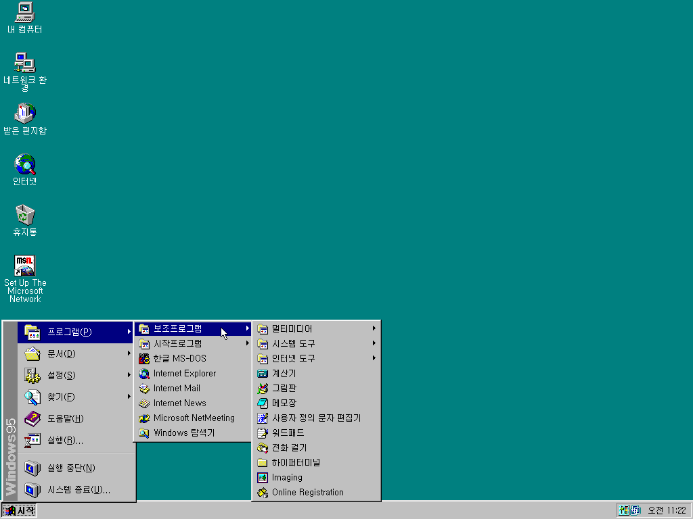Viewport: 693px width, 519px height.
Task: Click the 워드패드 icon
Action: tap(263, 433)
